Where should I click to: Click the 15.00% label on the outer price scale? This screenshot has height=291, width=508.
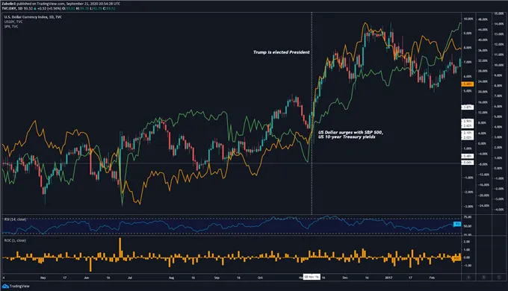pos(499,13)
